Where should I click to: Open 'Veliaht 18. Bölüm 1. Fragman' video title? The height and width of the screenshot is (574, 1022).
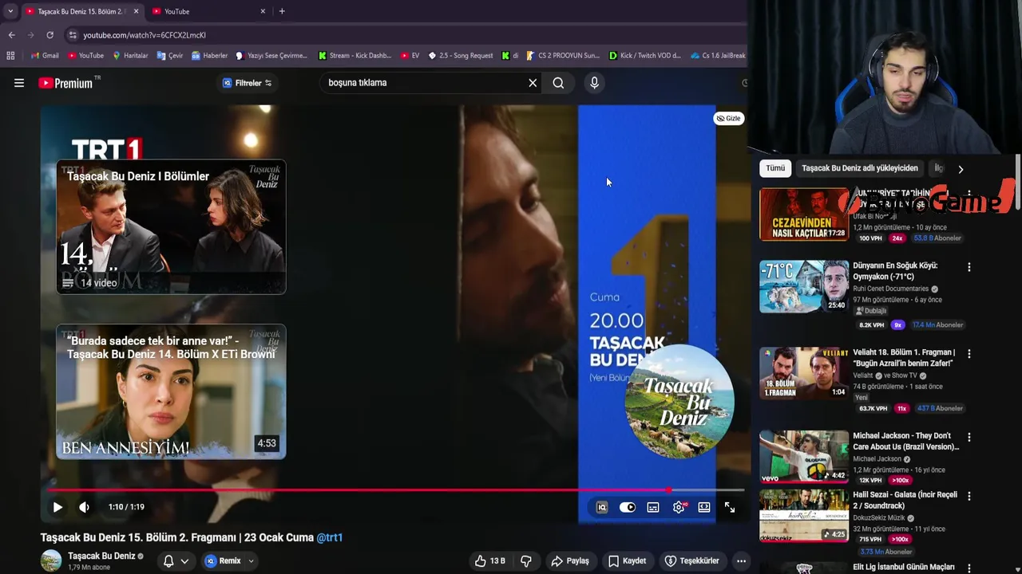click(x=904, y=357)
